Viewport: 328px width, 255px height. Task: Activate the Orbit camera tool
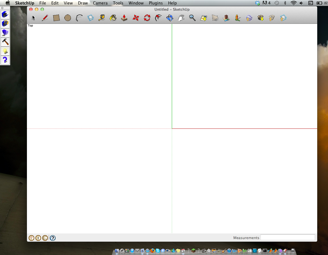170,18
